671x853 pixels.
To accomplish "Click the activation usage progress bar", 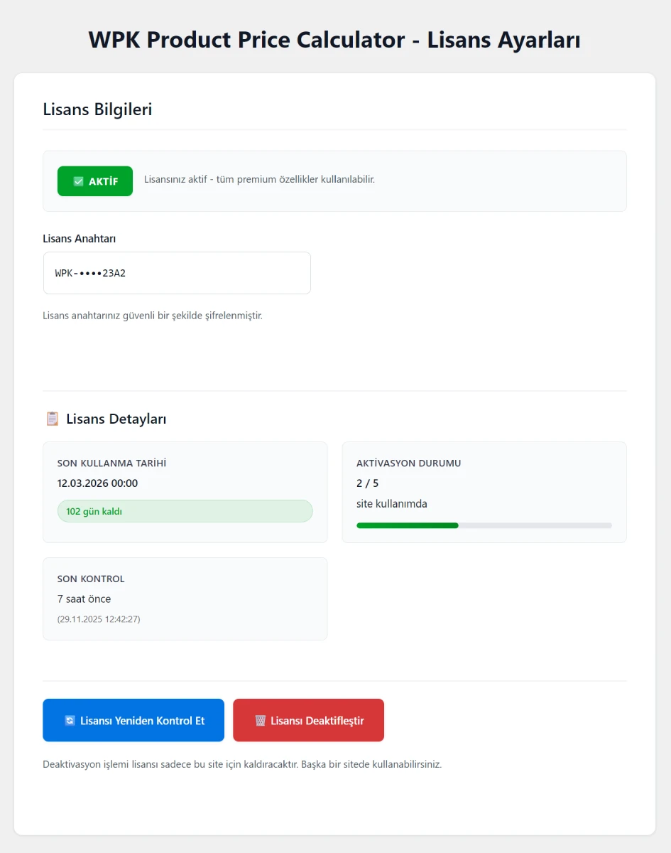I will (x=484, y=525).
